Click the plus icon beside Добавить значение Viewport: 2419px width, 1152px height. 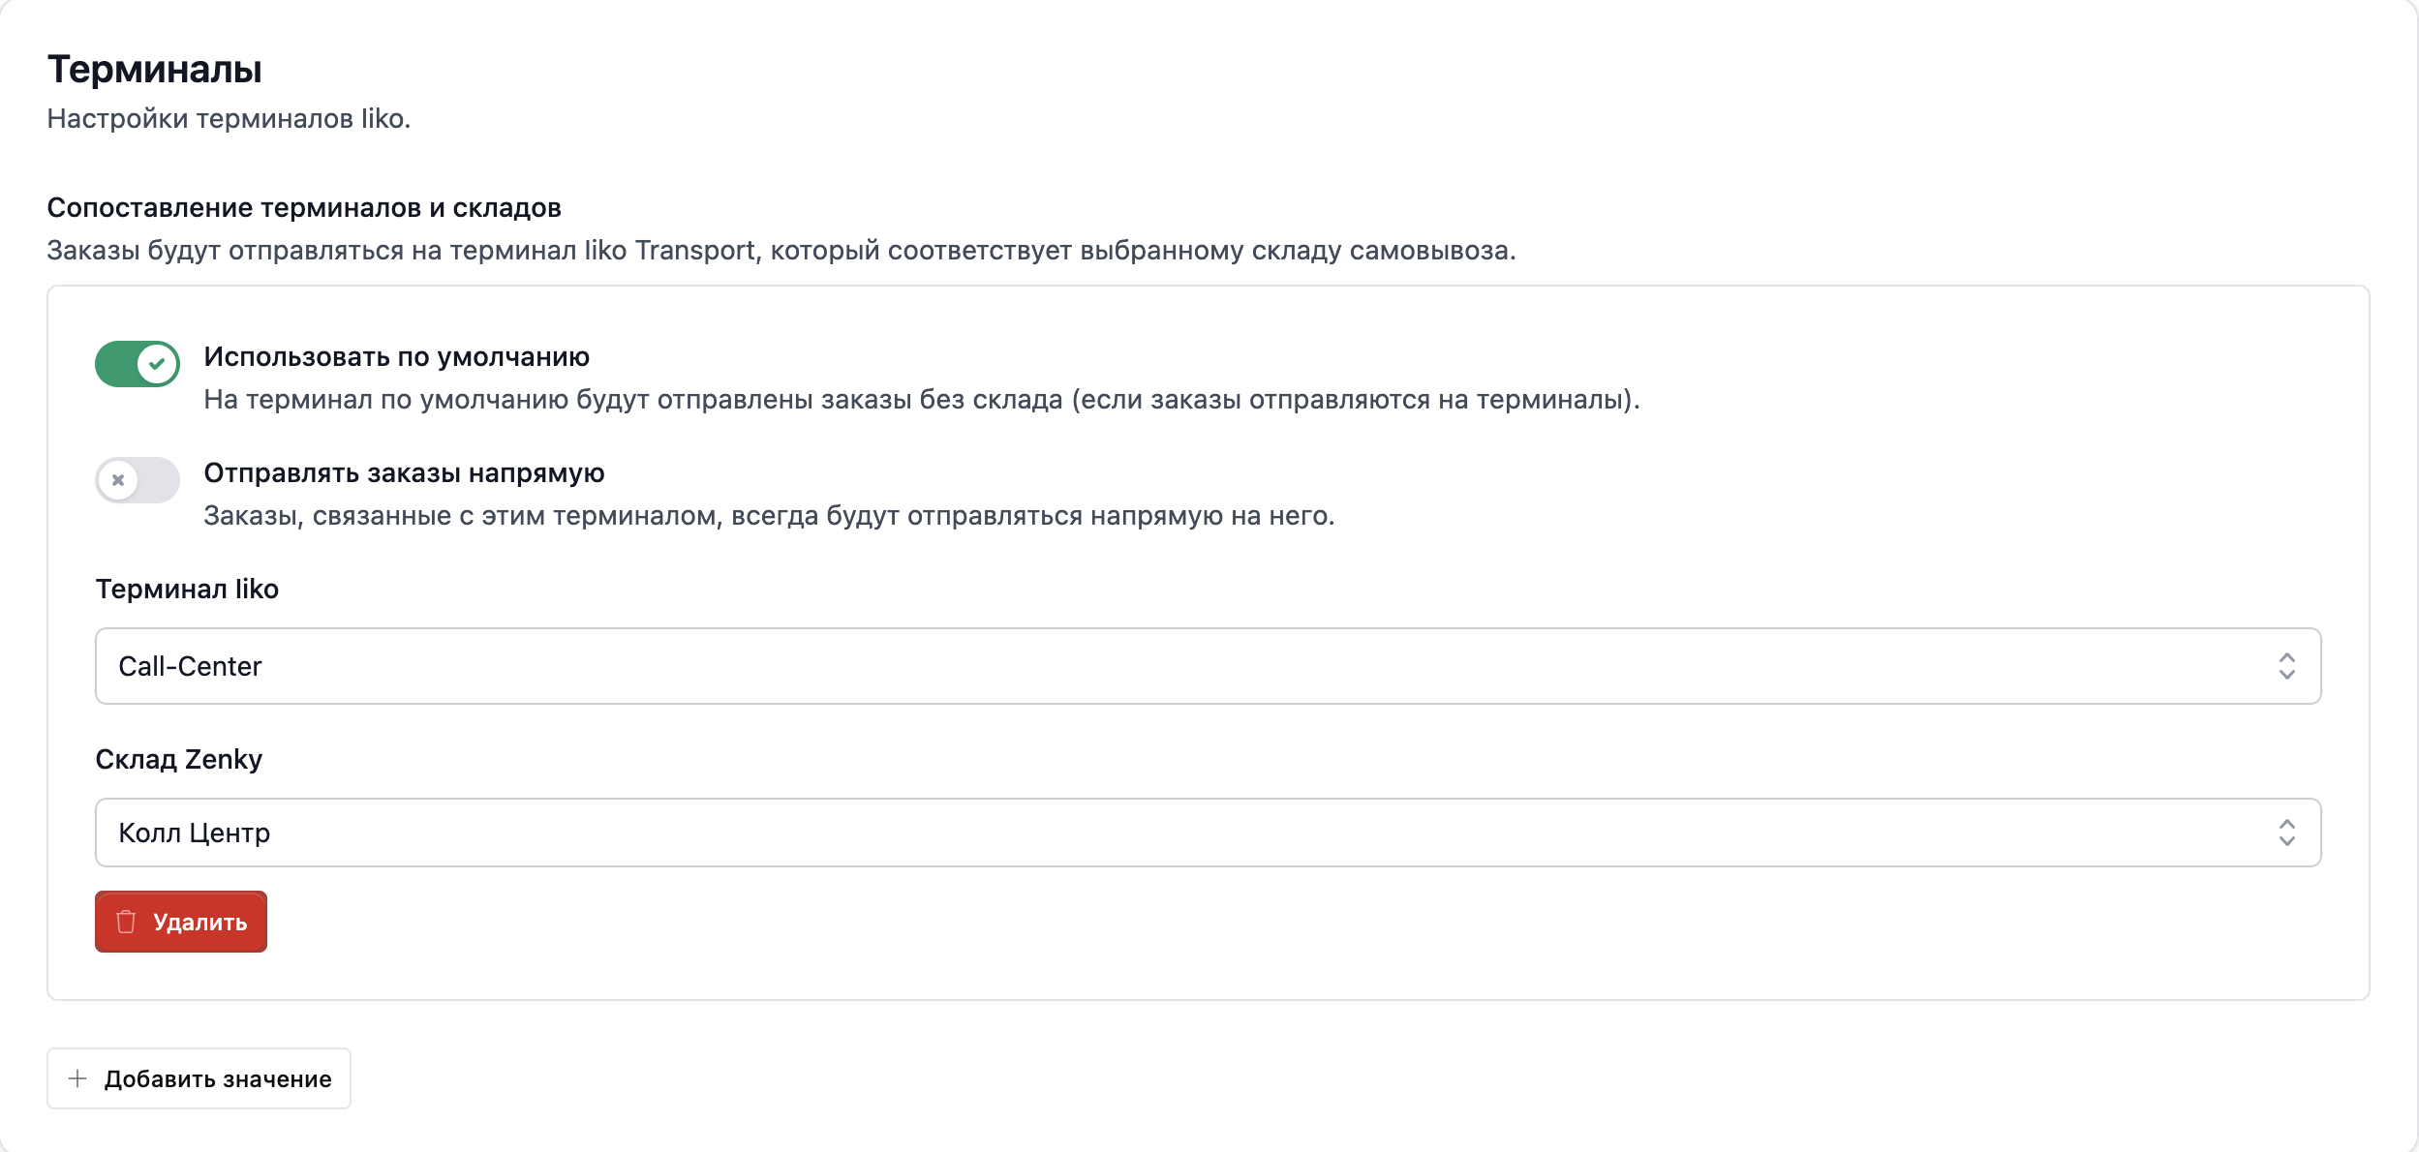pyautogui.click(x=77, y=1078)
